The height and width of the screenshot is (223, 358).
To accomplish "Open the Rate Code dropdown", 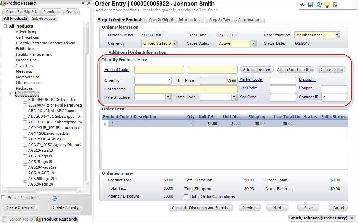I will pyautogui.click(x=234, y=97).
